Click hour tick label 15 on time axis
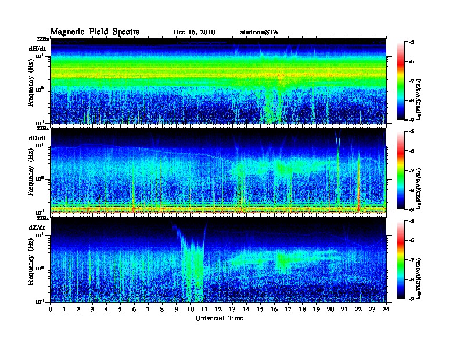Viewport: 460px width, 355px height. [x=260, y=309]
